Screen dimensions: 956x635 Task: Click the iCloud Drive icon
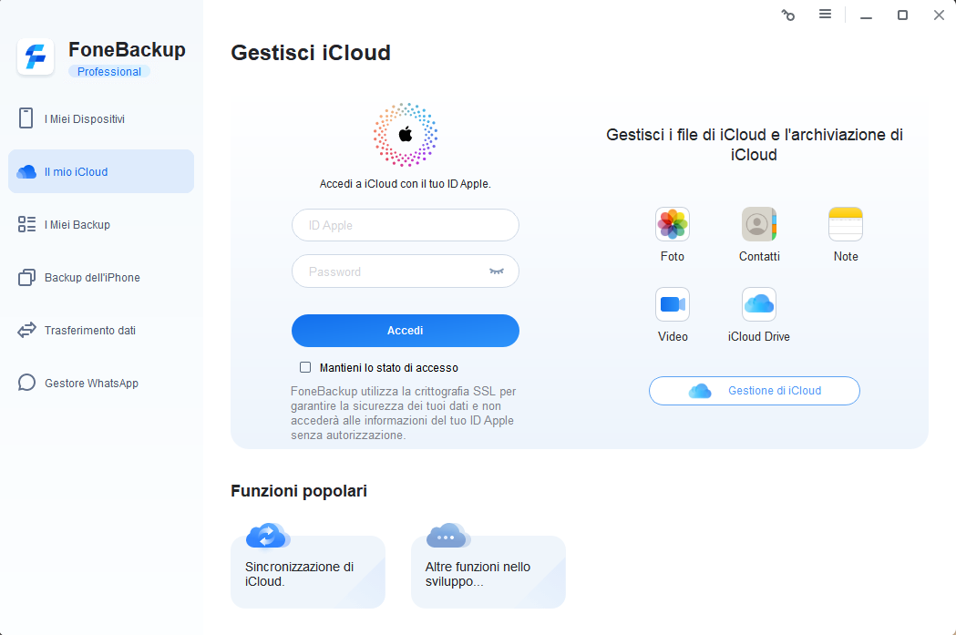coord(759,304)
